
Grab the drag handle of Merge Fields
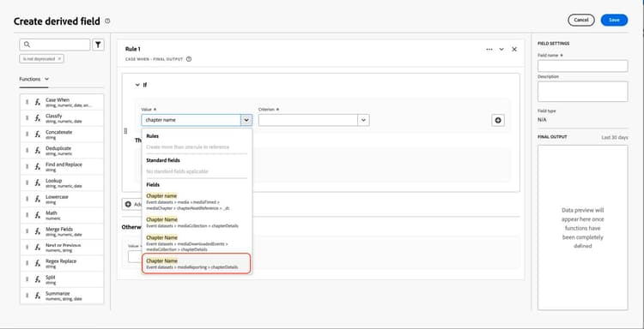coord(27,231)
